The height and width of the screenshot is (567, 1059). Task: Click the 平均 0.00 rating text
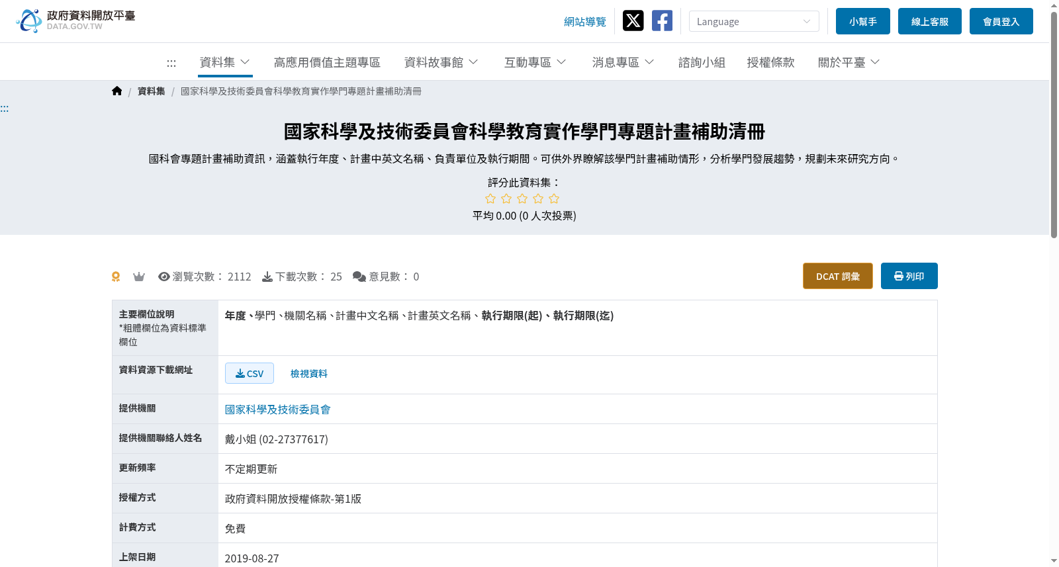tap(524, 216)
